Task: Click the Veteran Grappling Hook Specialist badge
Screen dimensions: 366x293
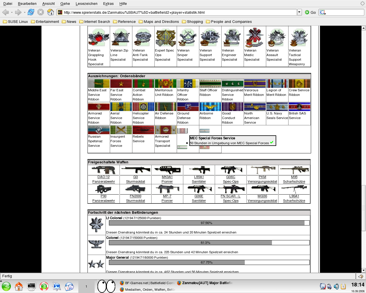Action: (x=99, y=37)
